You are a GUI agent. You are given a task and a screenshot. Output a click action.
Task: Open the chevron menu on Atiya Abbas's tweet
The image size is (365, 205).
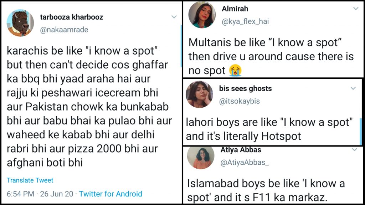[x=355, y=150]
